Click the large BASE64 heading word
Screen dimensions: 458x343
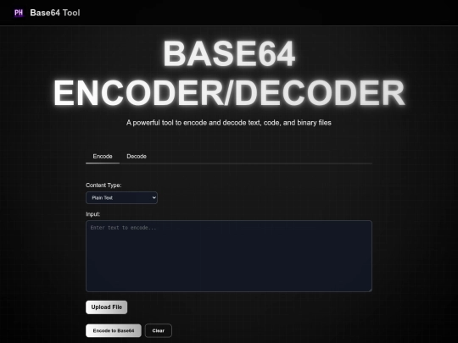[229, 54]
